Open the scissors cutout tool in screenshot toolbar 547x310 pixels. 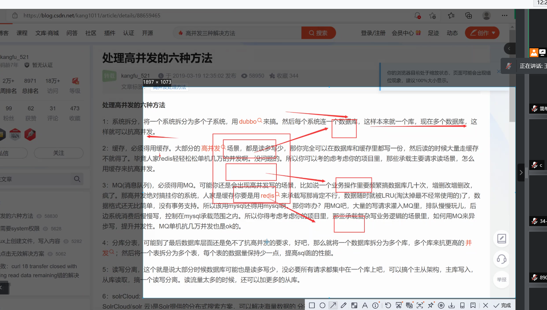point(399,305)
